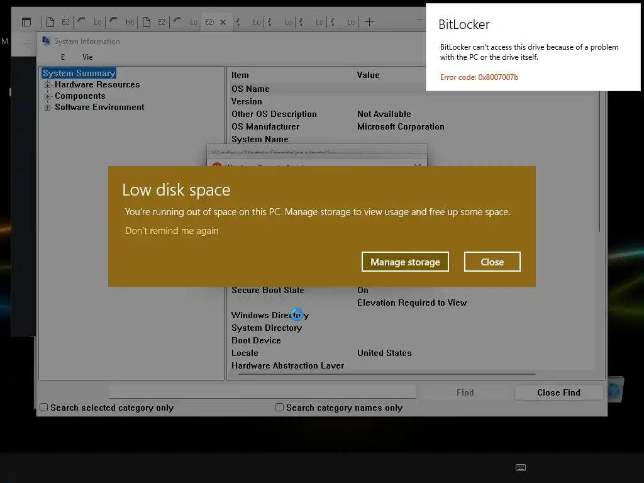Expand the Software Environment node
Image resolution: width=644 pixels, height=483 pixels.
pos(48,108)
